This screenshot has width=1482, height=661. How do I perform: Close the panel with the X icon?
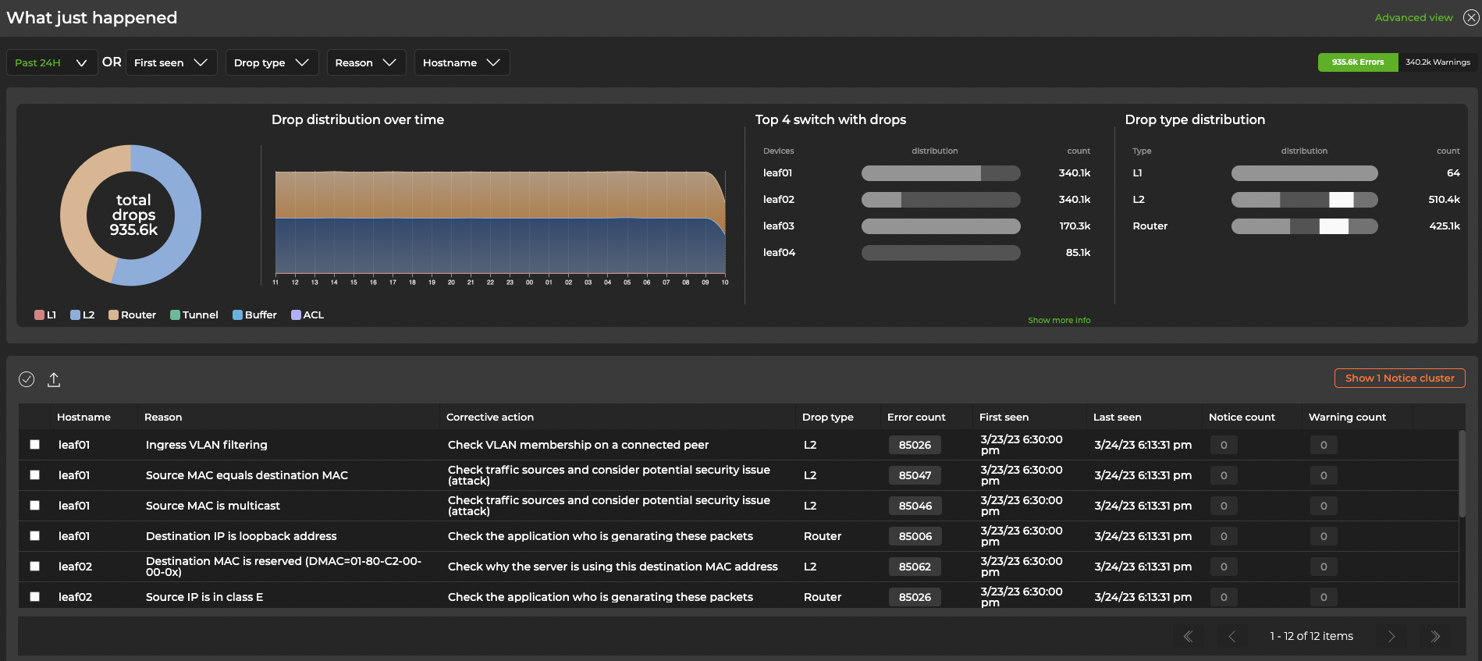tap(1470, 17)
